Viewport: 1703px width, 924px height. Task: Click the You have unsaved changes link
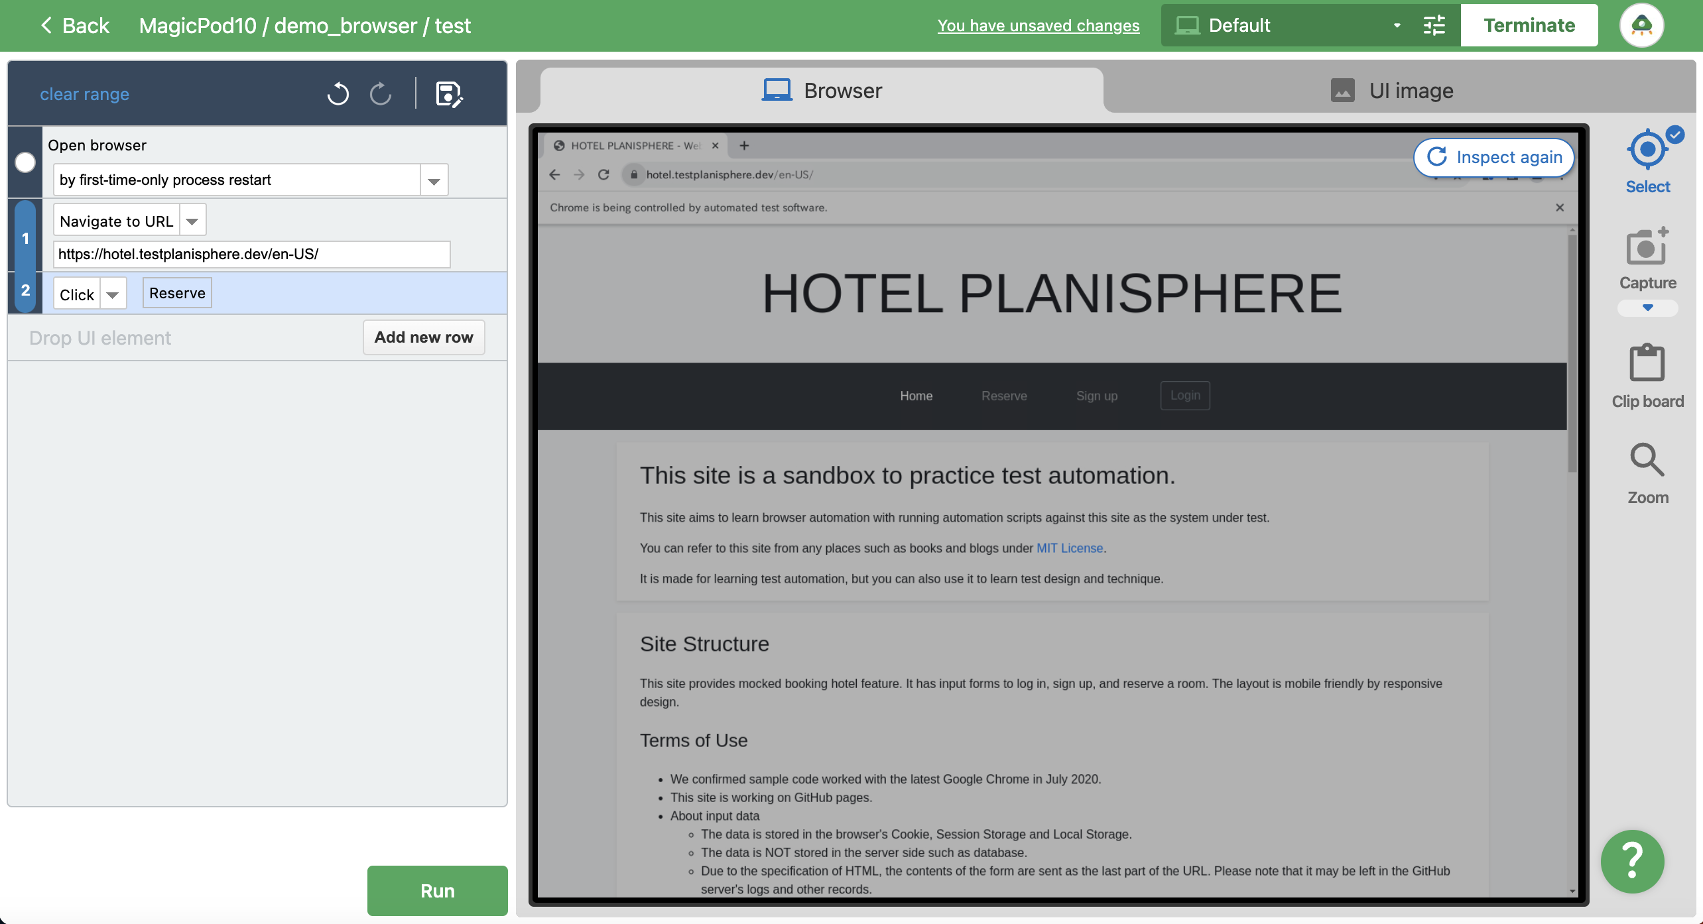click(x=1038, y=26)
